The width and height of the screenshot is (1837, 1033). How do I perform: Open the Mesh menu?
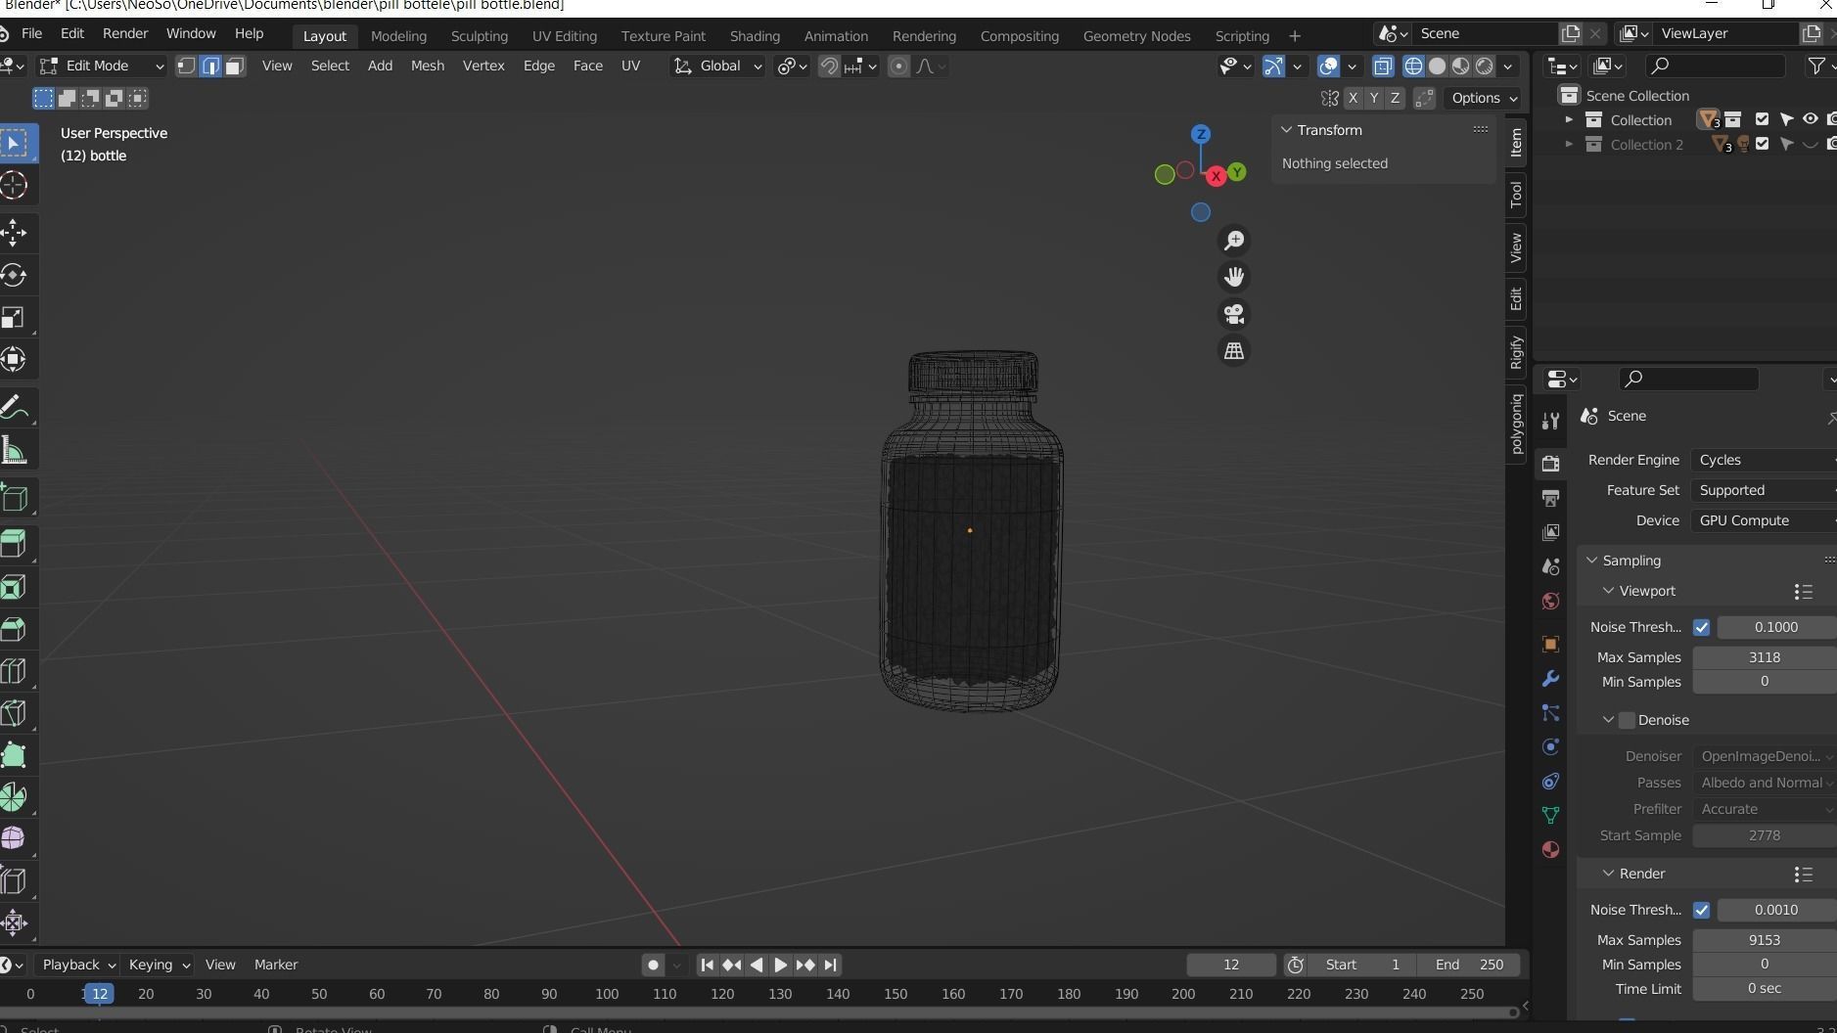pos(427,66)
